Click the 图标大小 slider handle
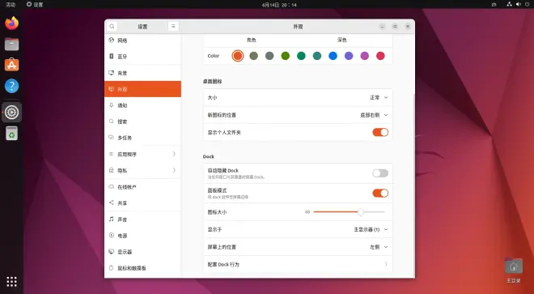Screen dimensions: 534x294 pos(361,212)
